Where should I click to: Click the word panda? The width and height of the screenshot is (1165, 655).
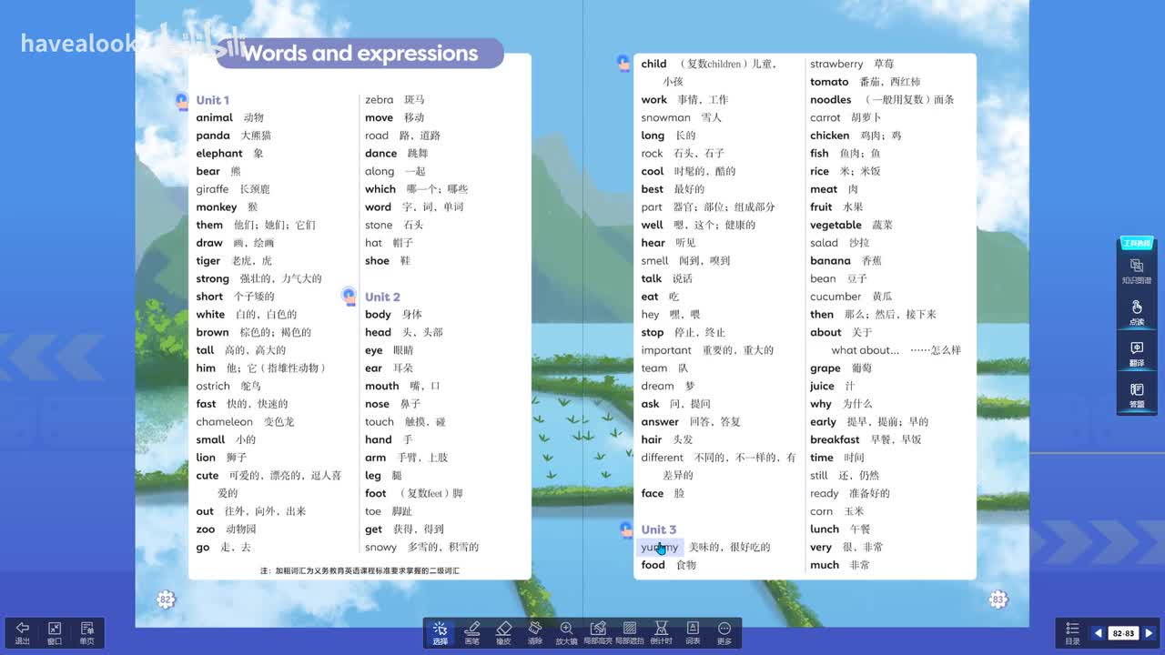(x=213, y=136)
